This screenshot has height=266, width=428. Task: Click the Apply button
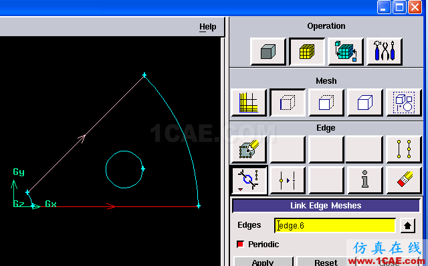pos(263,262)
